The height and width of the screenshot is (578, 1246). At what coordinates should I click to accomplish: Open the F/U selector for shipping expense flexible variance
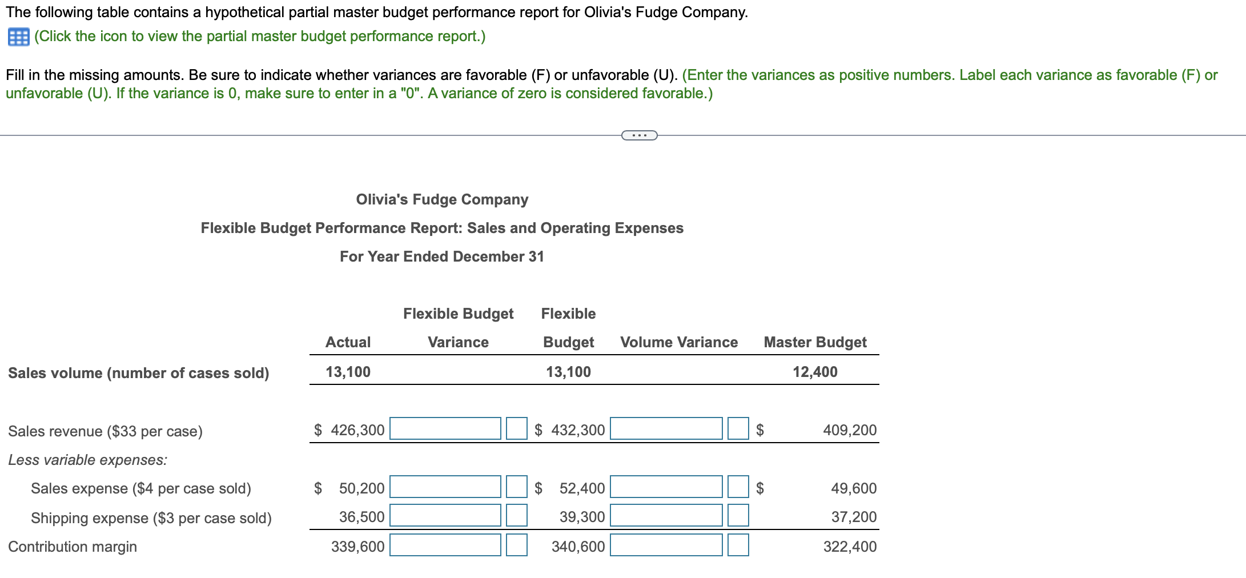[517, 516]
